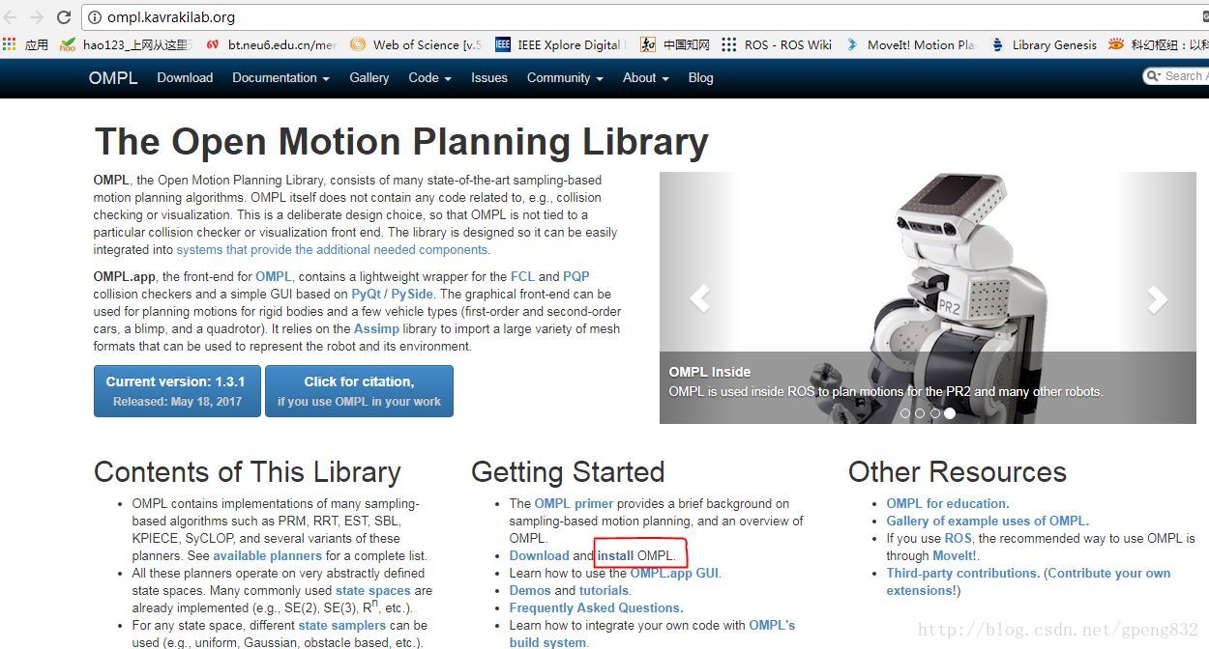Open Third-party contributions link

point(962,573)
